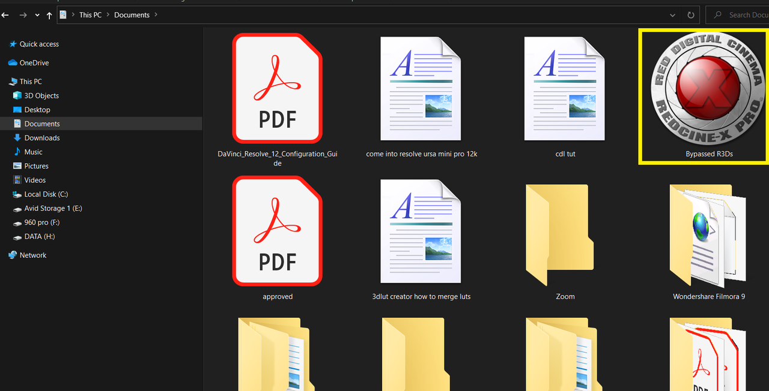Image resolution: width=769 pixels, height=391 pixels.
Task: Open the DaVinci_Resolve_12_Configuration_Guide PDF icon
Action: [x=278, y=88]
